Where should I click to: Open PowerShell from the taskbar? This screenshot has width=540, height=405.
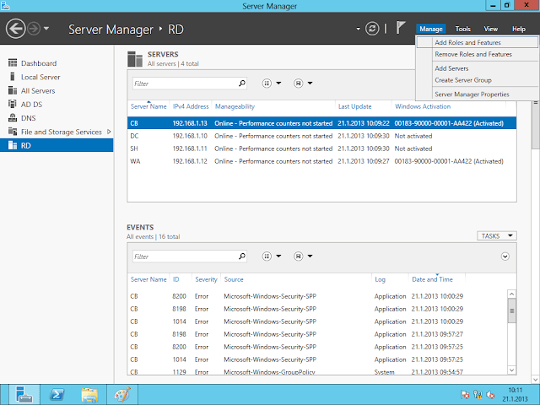56,394
